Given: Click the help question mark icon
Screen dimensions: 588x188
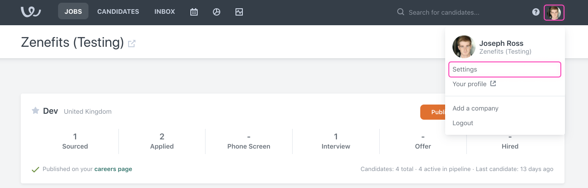Looking at the screenshot, I should tap(536, 12).
